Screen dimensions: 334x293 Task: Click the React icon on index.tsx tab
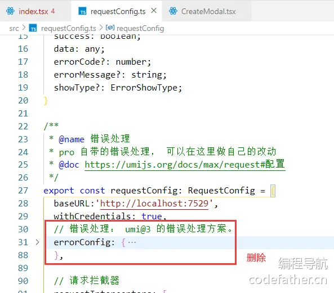click(11, 11)
